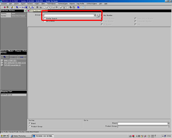
Task: Click inside the Article No input field
Action: [x=69, y=15]
